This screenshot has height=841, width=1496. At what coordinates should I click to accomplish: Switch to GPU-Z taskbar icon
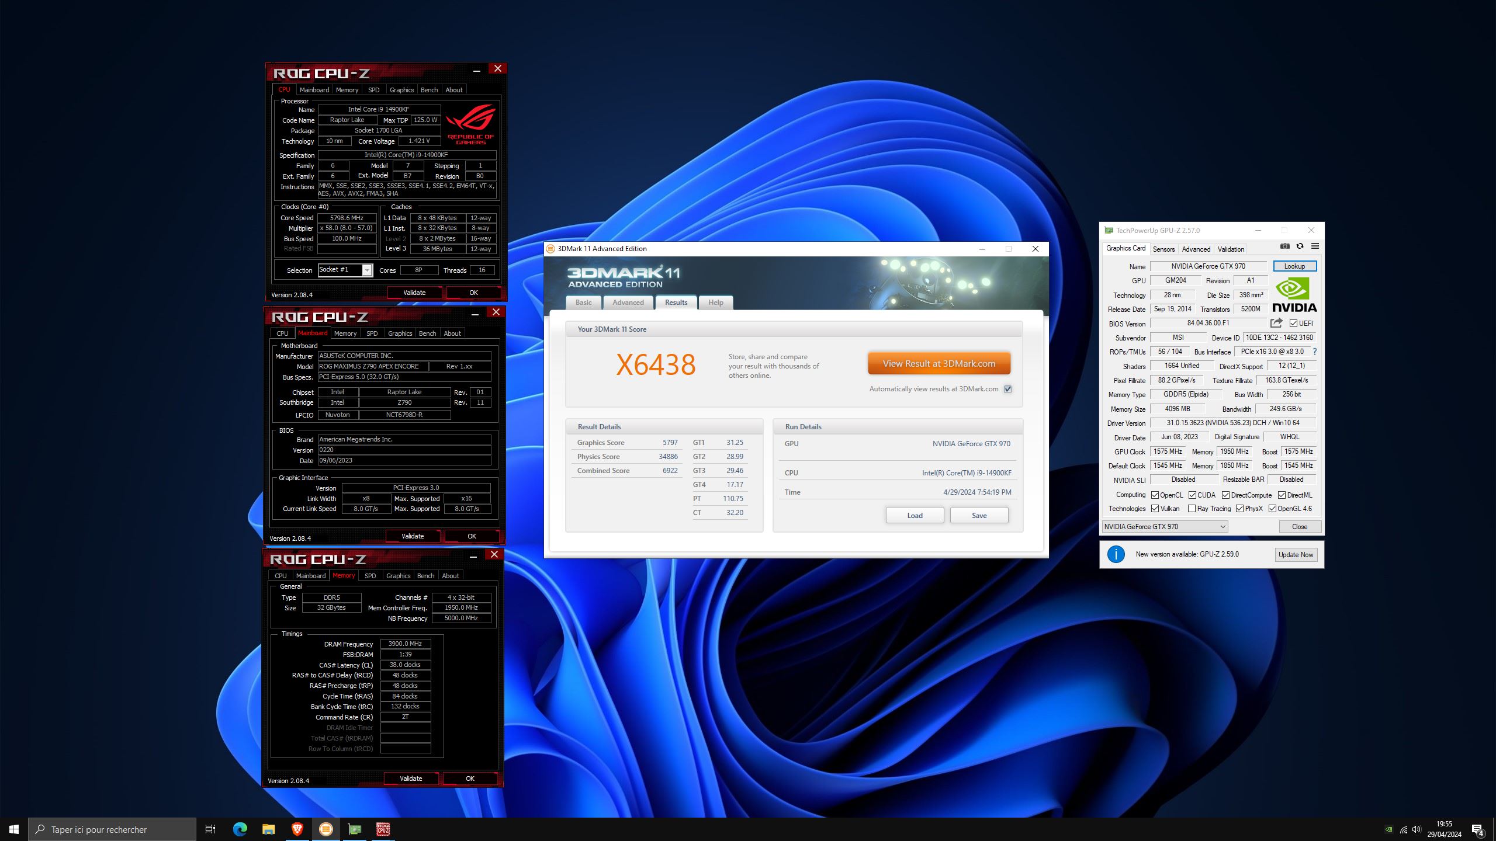click(x=354, y=829)
